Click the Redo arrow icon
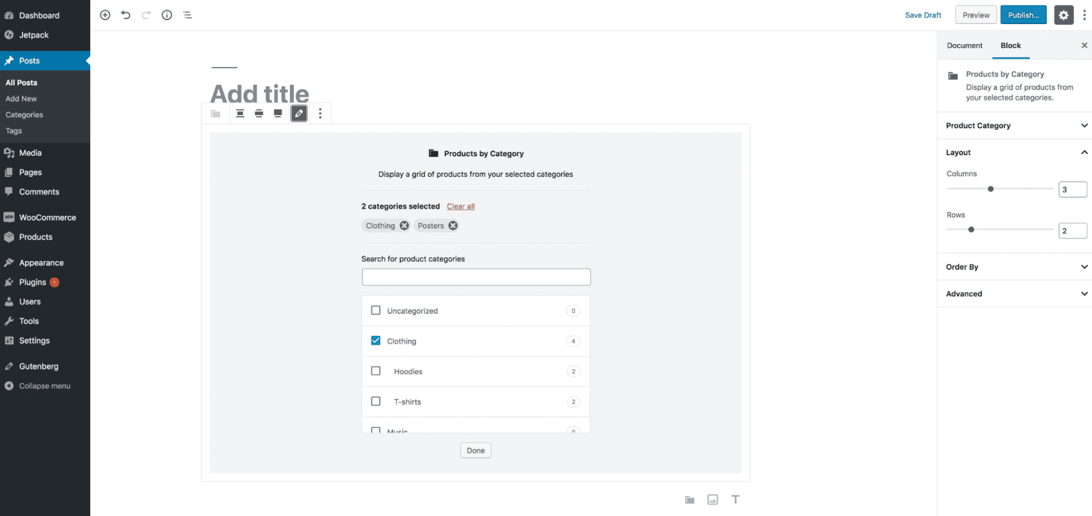 click(146, 15)
